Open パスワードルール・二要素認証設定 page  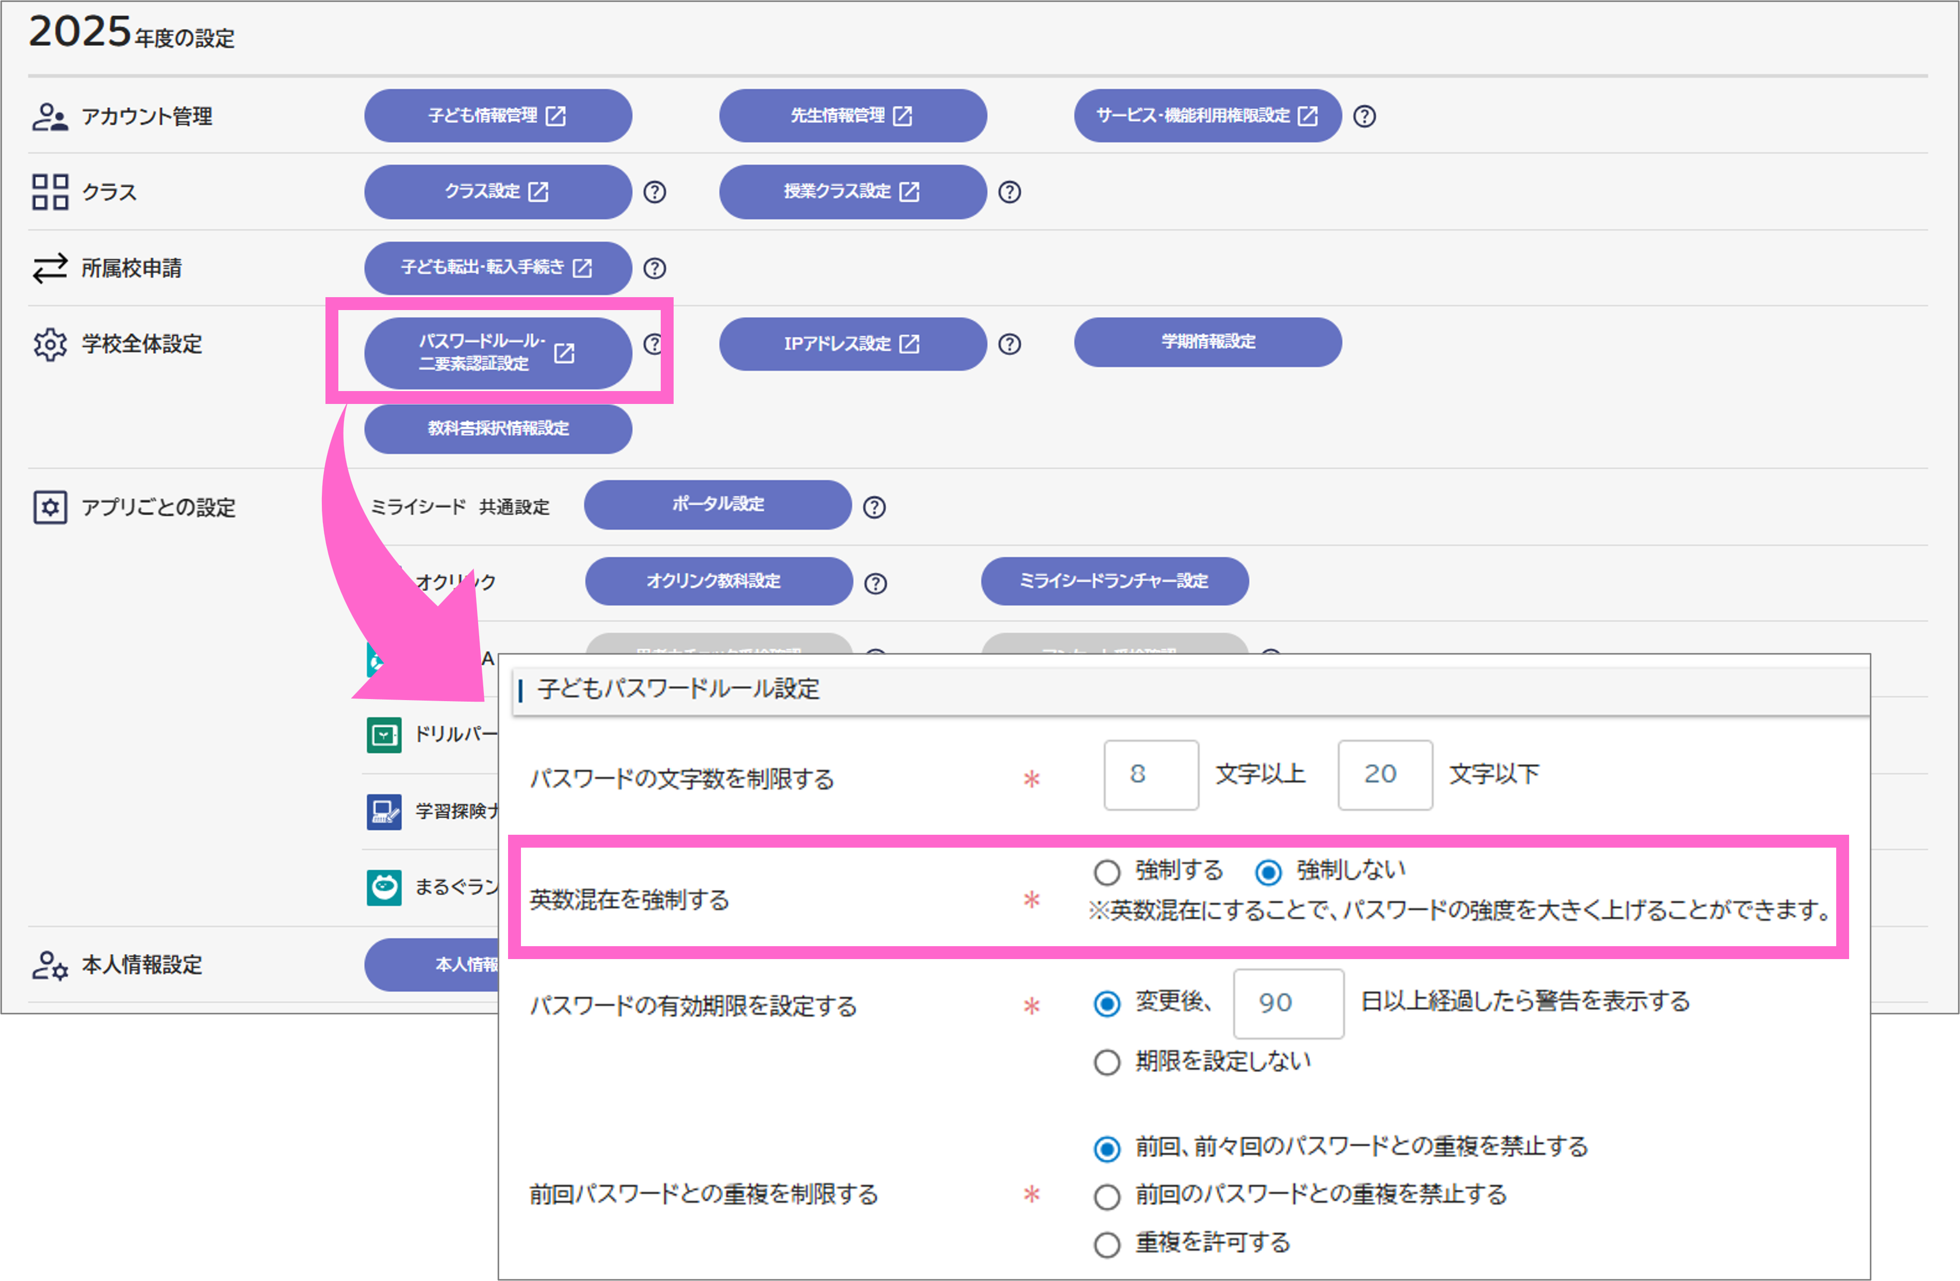pyautogui.click(x=497, y=352)
